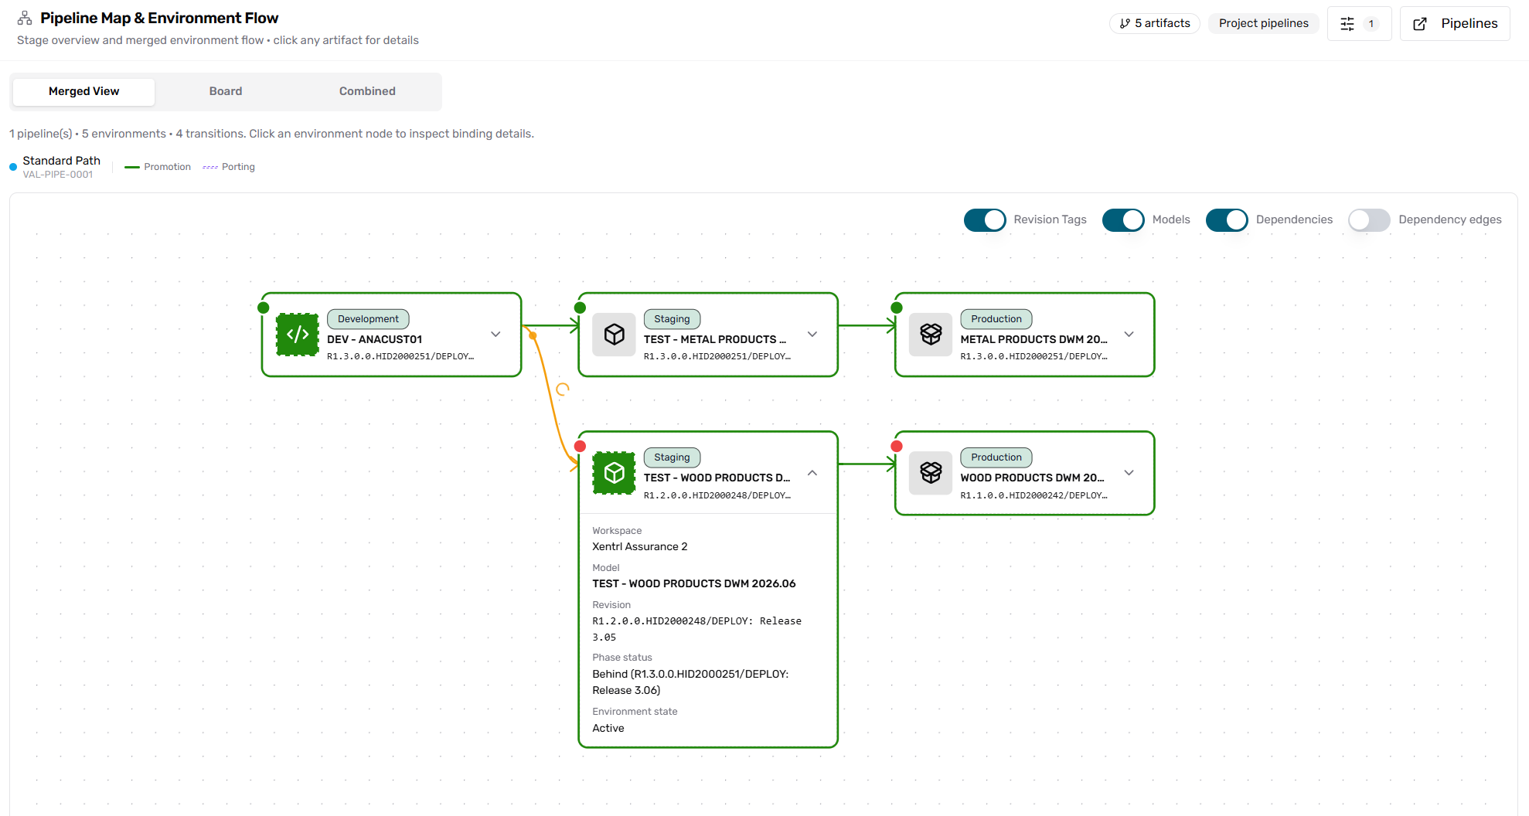Switch to the Board tab
Screen dimensions: 1529x816
[x=226, y=92]
